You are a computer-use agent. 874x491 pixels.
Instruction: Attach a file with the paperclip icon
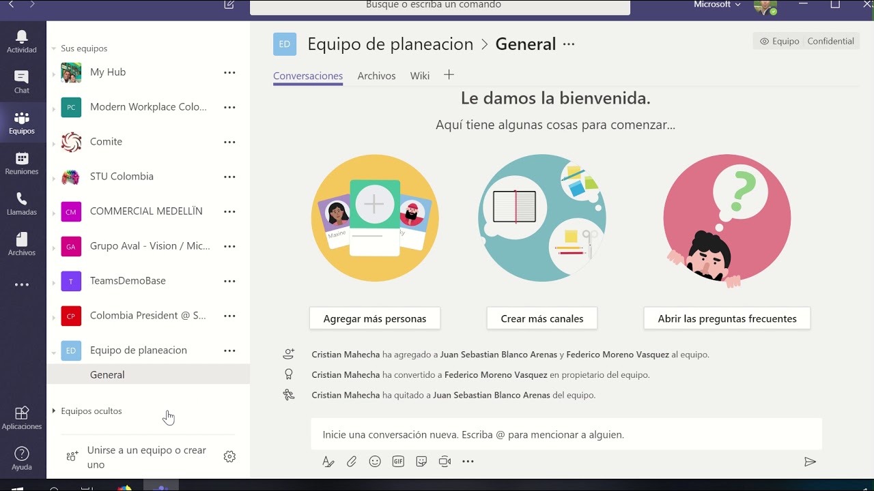(352, 462)
